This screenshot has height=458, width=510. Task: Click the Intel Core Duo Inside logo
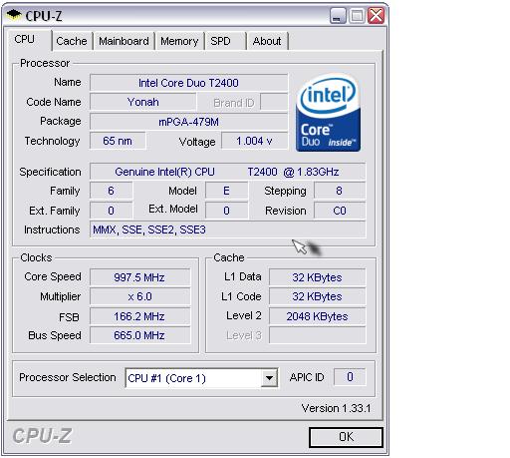coord(328,113)
